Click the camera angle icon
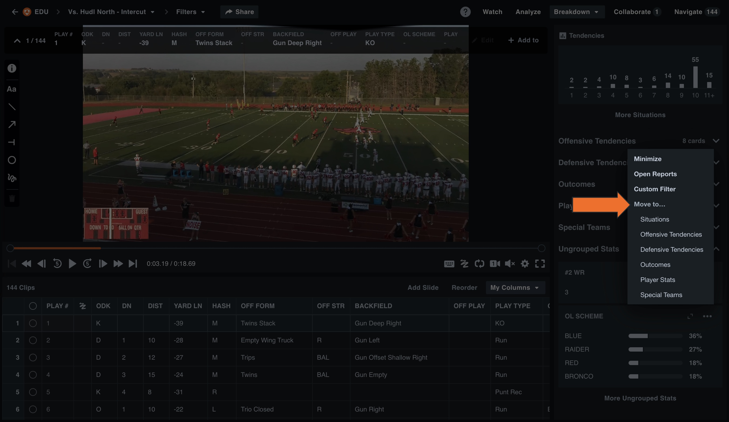Viewport: 729px width, 422px height. [x=495, y=264]
